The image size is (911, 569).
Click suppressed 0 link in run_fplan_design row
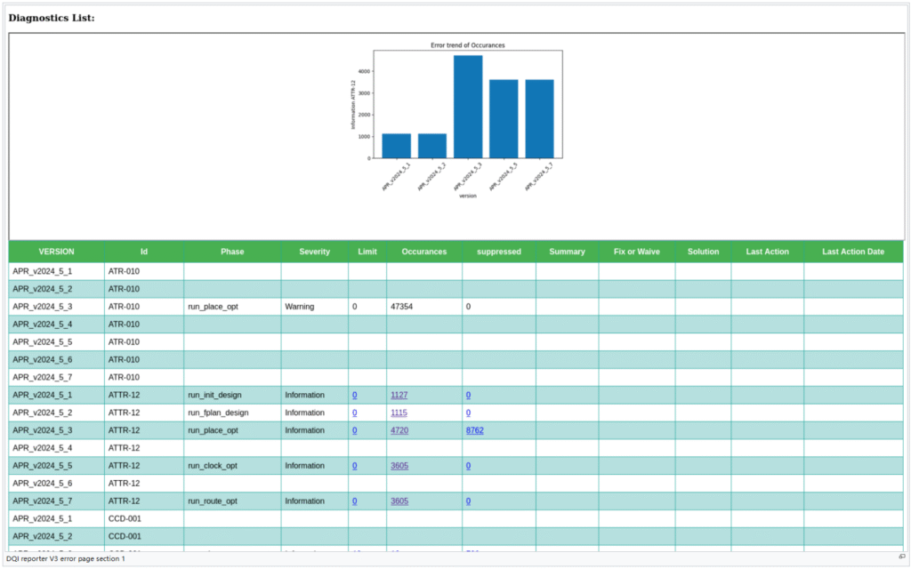468,413
